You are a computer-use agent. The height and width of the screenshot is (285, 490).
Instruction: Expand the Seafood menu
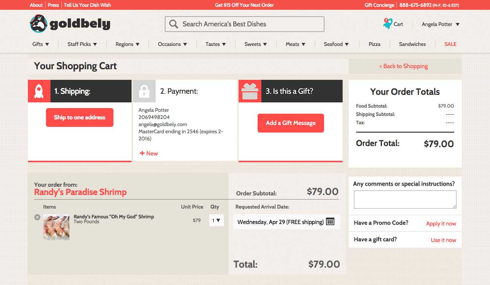click(x=336, y=44)
